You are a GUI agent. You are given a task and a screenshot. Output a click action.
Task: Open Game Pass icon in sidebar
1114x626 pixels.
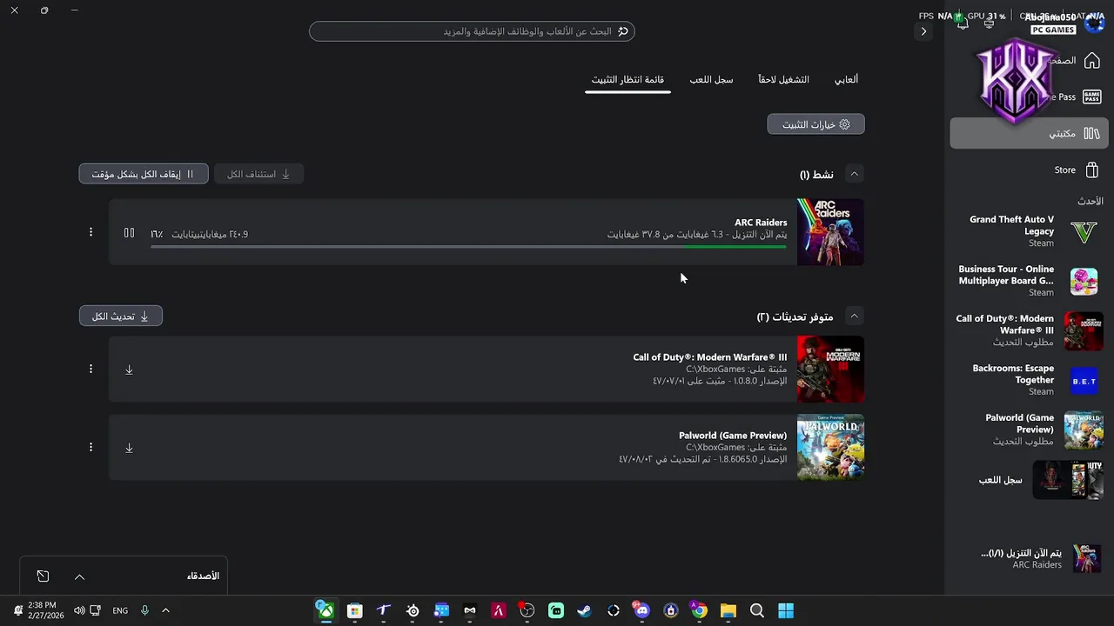point(1091,97)
